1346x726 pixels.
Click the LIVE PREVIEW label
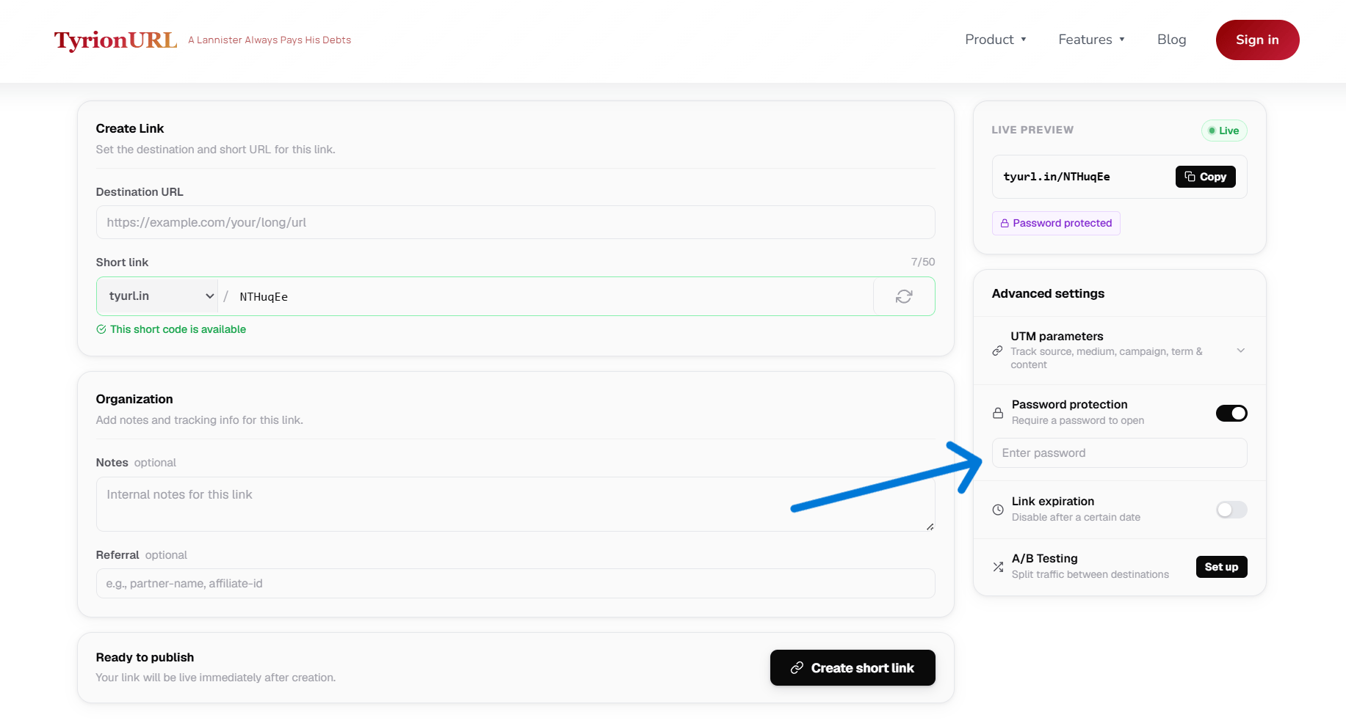pos(1032,130)
